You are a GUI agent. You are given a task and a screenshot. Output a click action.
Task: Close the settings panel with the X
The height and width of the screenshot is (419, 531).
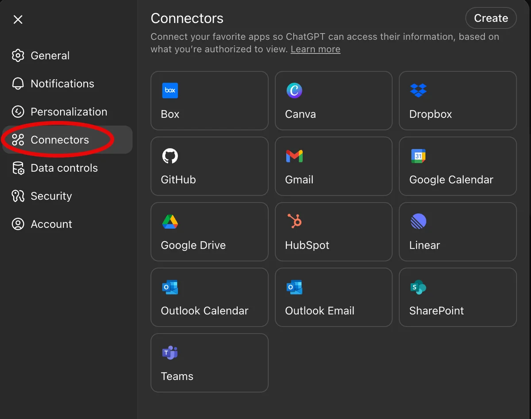[x=18, y=19]
